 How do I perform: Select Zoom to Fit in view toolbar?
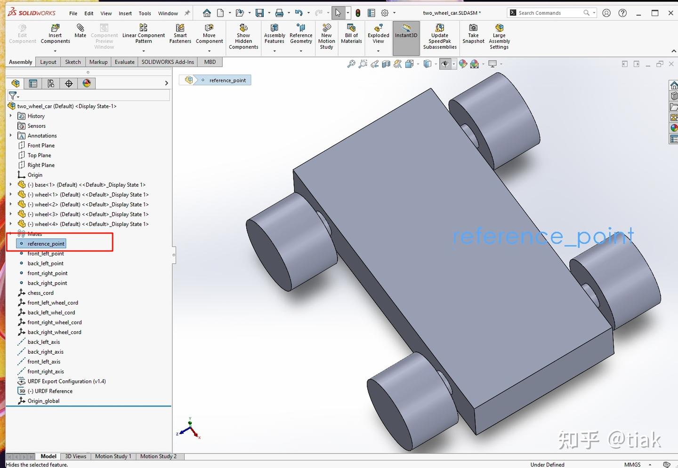point(352,64)
